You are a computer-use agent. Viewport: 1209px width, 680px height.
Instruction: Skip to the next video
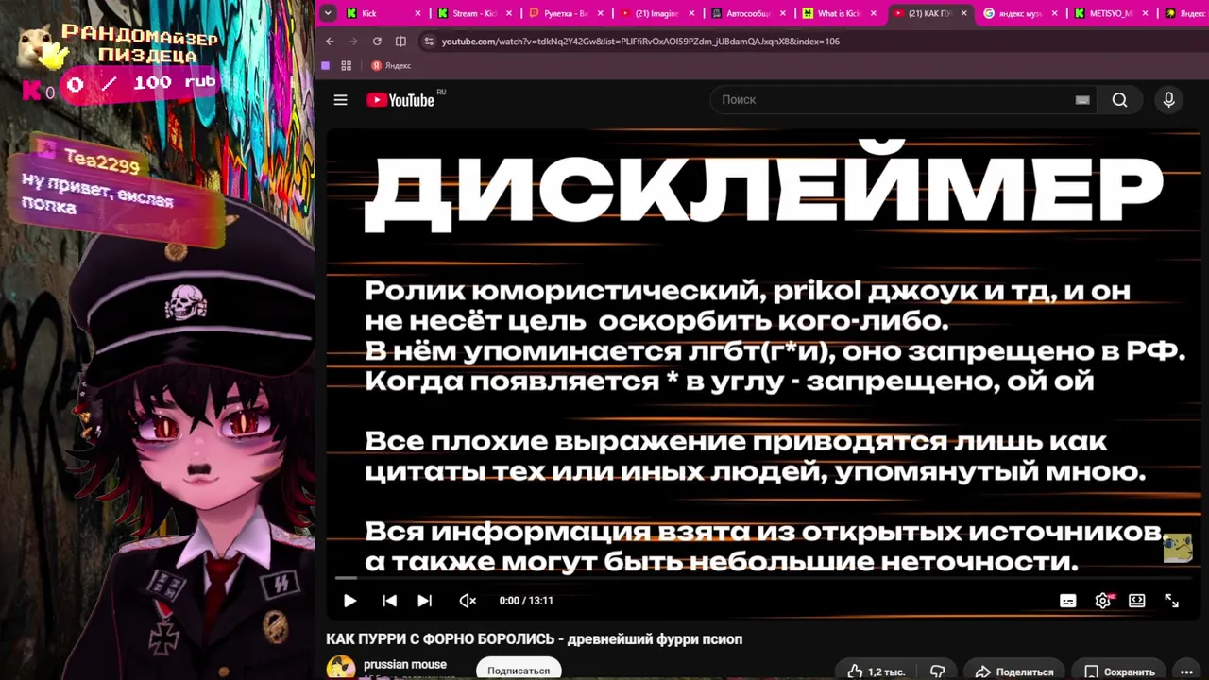coord(425,601)
